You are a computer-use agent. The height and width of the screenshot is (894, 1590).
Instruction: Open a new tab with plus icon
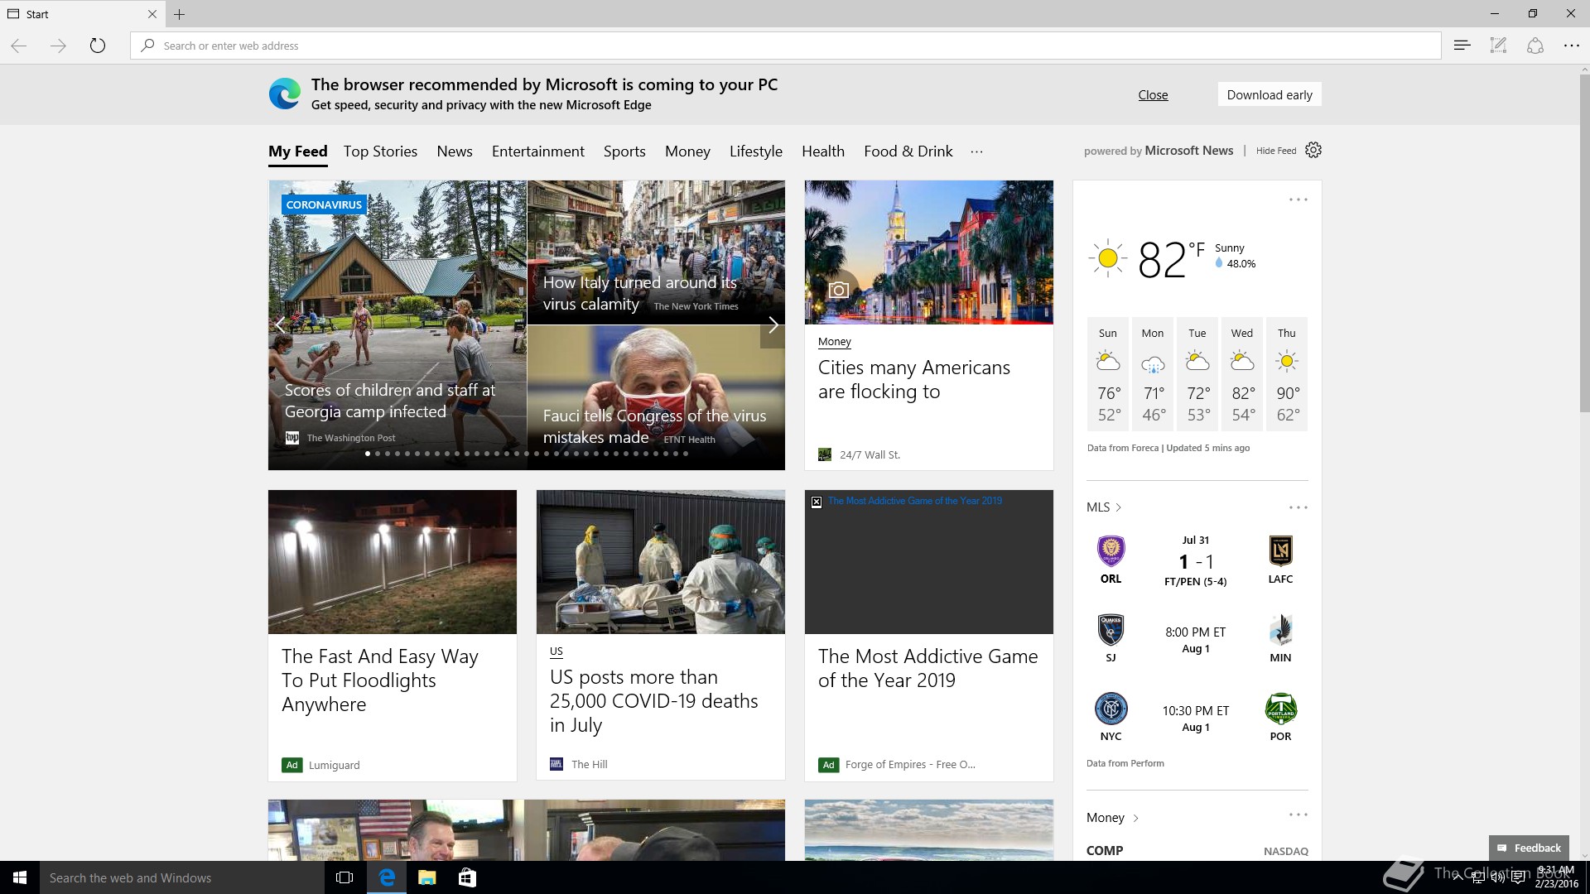(179, 14)
